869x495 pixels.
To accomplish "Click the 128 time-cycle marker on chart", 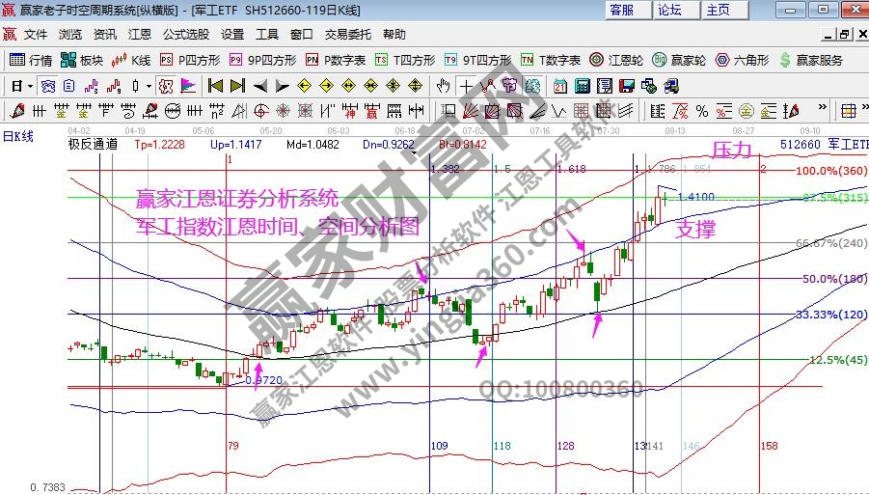I will coord(565,446).
